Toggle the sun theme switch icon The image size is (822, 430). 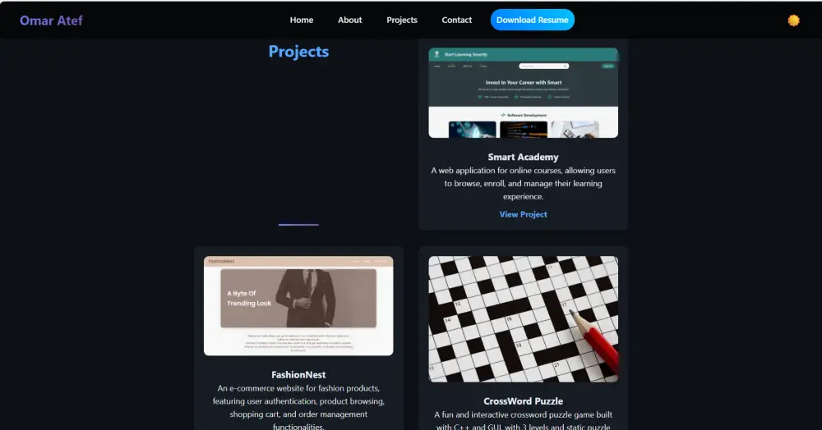pos(793,21)
